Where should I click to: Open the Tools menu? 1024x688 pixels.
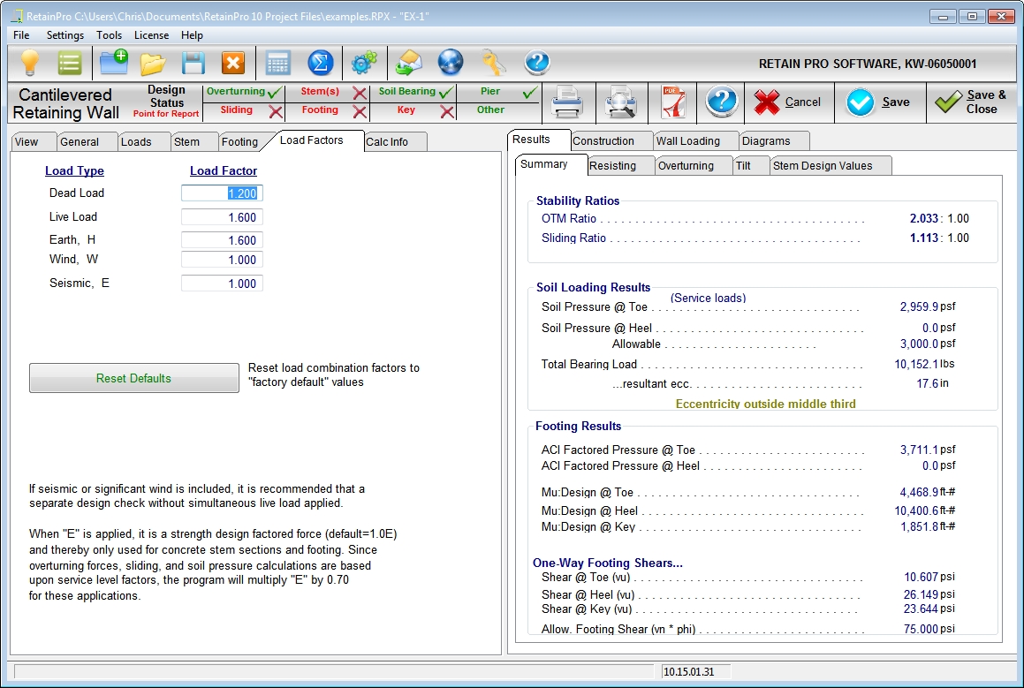point(109,35)
